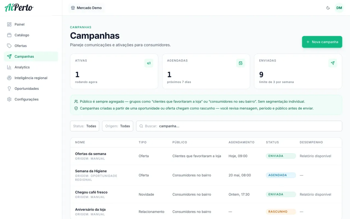Click the Agendamento column header
The image size is (350, 219).
pos(241,142)
